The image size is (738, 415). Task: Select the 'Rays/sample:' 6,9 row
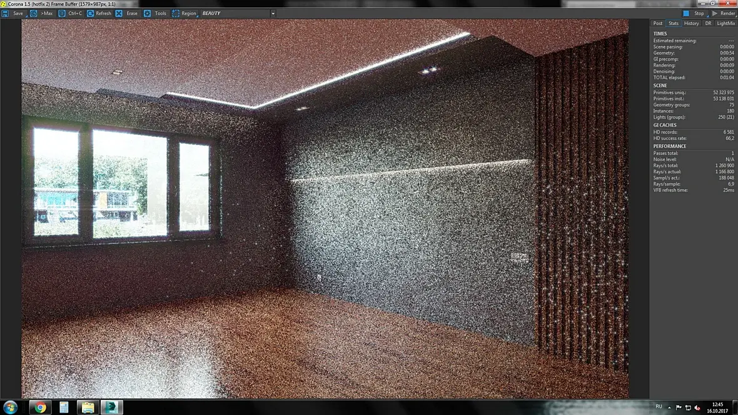click(x=694, y=184)
